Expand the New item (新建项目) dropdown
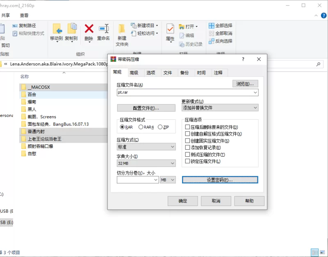Image resolution: width=328 pixels, height=257 pixels. (x=157, y=25)
